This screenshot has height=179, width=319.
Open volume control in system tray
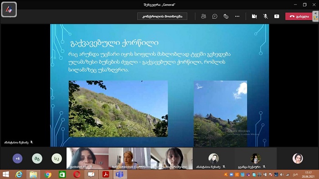click(x=282, y=174)
